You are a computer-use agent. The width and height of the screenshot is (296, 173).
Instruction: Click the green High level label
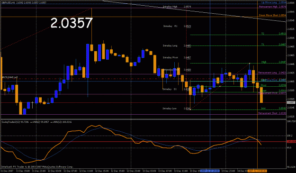pos(264,62)
